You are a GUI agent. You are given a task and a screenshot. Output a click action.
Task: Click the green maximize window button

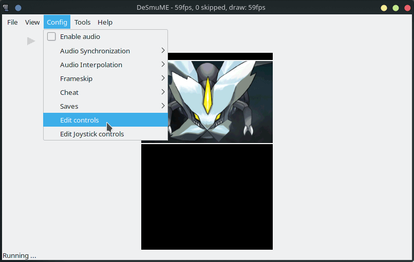click(396, 8)
